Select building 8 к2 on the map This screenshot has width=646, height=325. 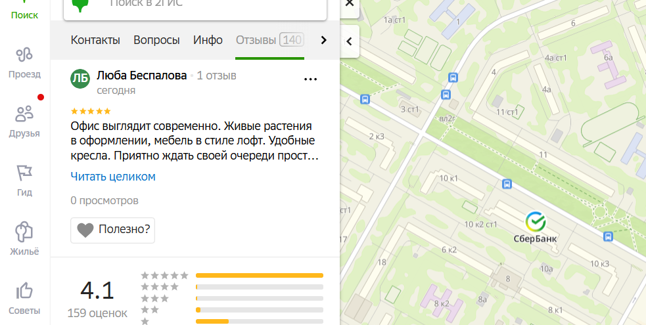tap(442, 304)
